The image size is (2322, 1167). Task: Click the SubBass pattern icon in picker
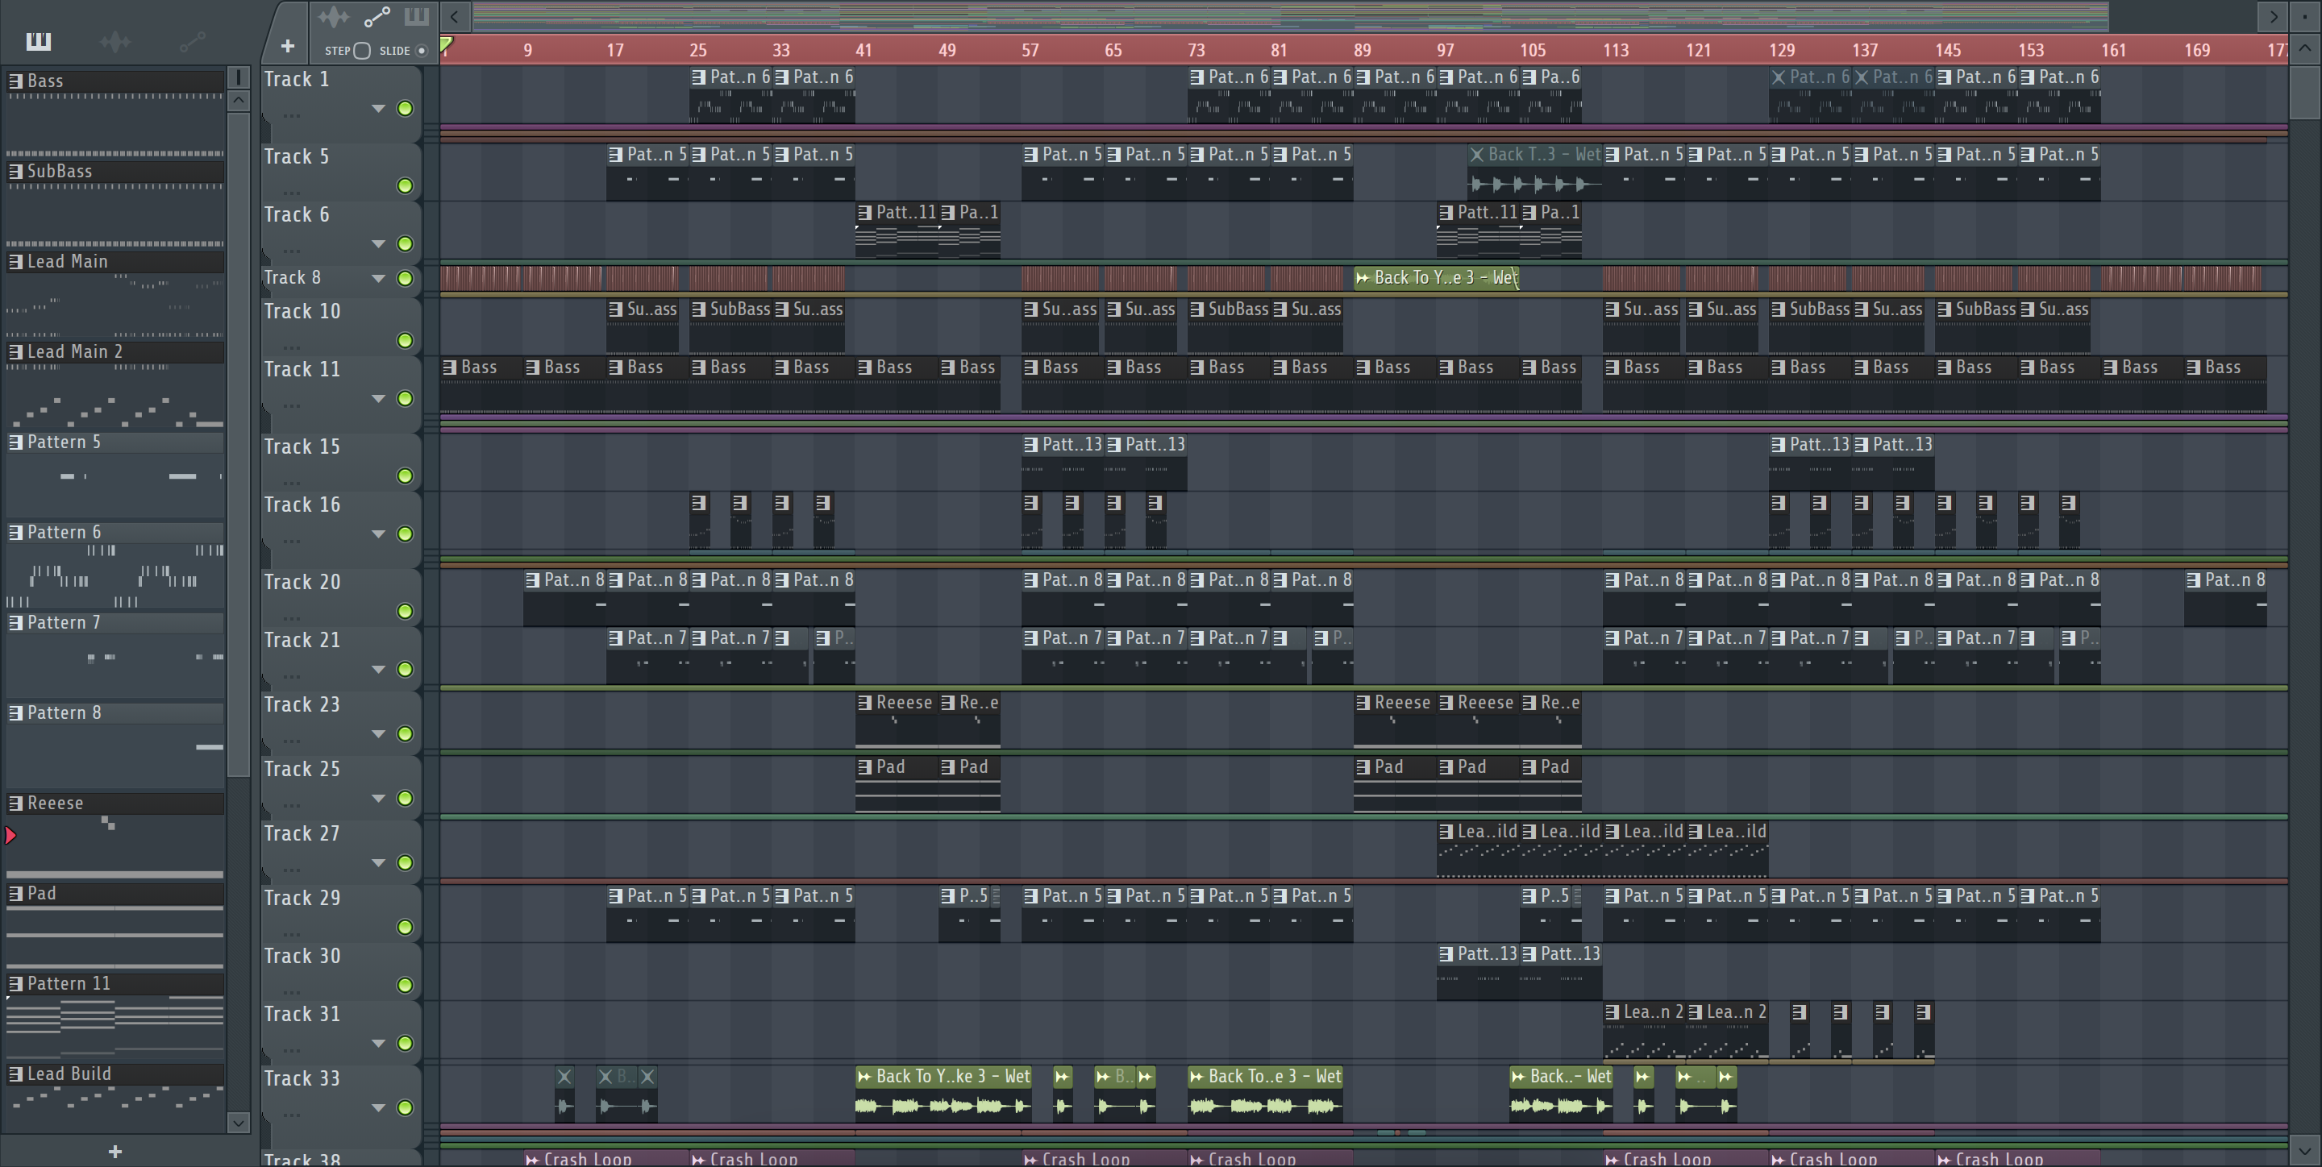click(x=15, y=171)
